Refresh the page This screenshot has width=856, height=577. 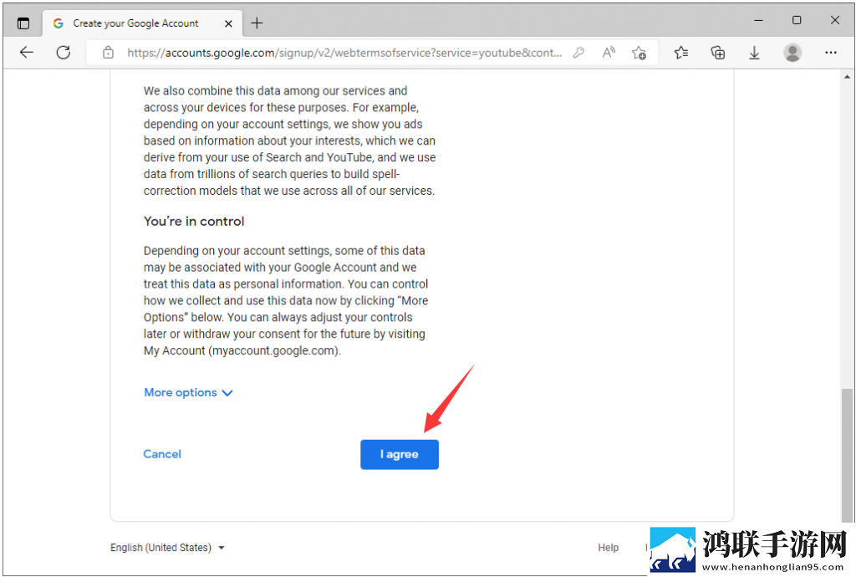[64, 53]
